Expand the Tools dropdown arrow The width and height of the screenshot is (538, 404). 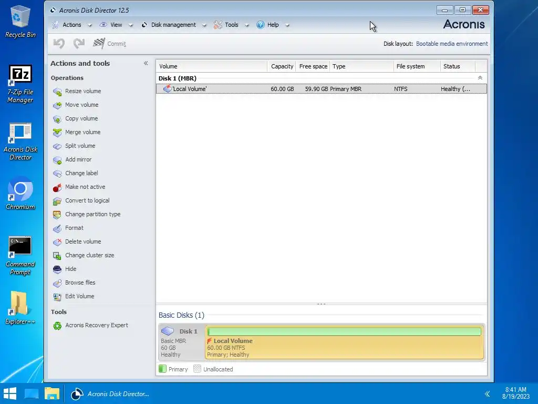click(x=247, y=25)
